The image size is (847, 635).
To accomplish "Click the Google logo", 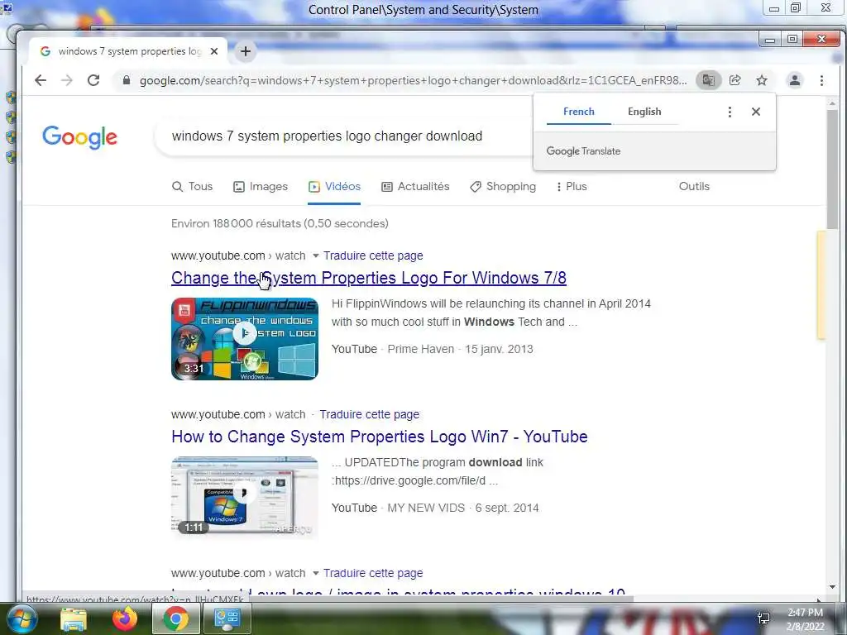I will pos(80,137).
